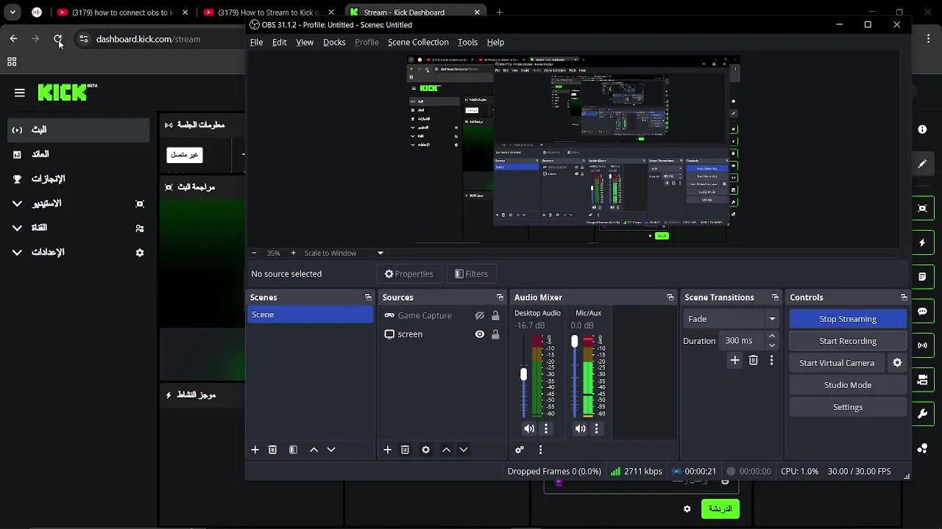The height and width of the screenshot is (529, 942).
Task: Zoom out preview with minus icon
Action: point(254,253)
